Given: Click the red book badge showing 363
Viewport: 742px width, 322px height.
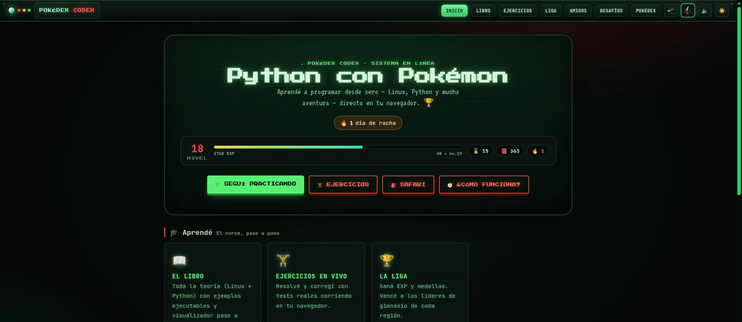Looking at the screenshot, I should pyautogui.click(x=510, y=151).
